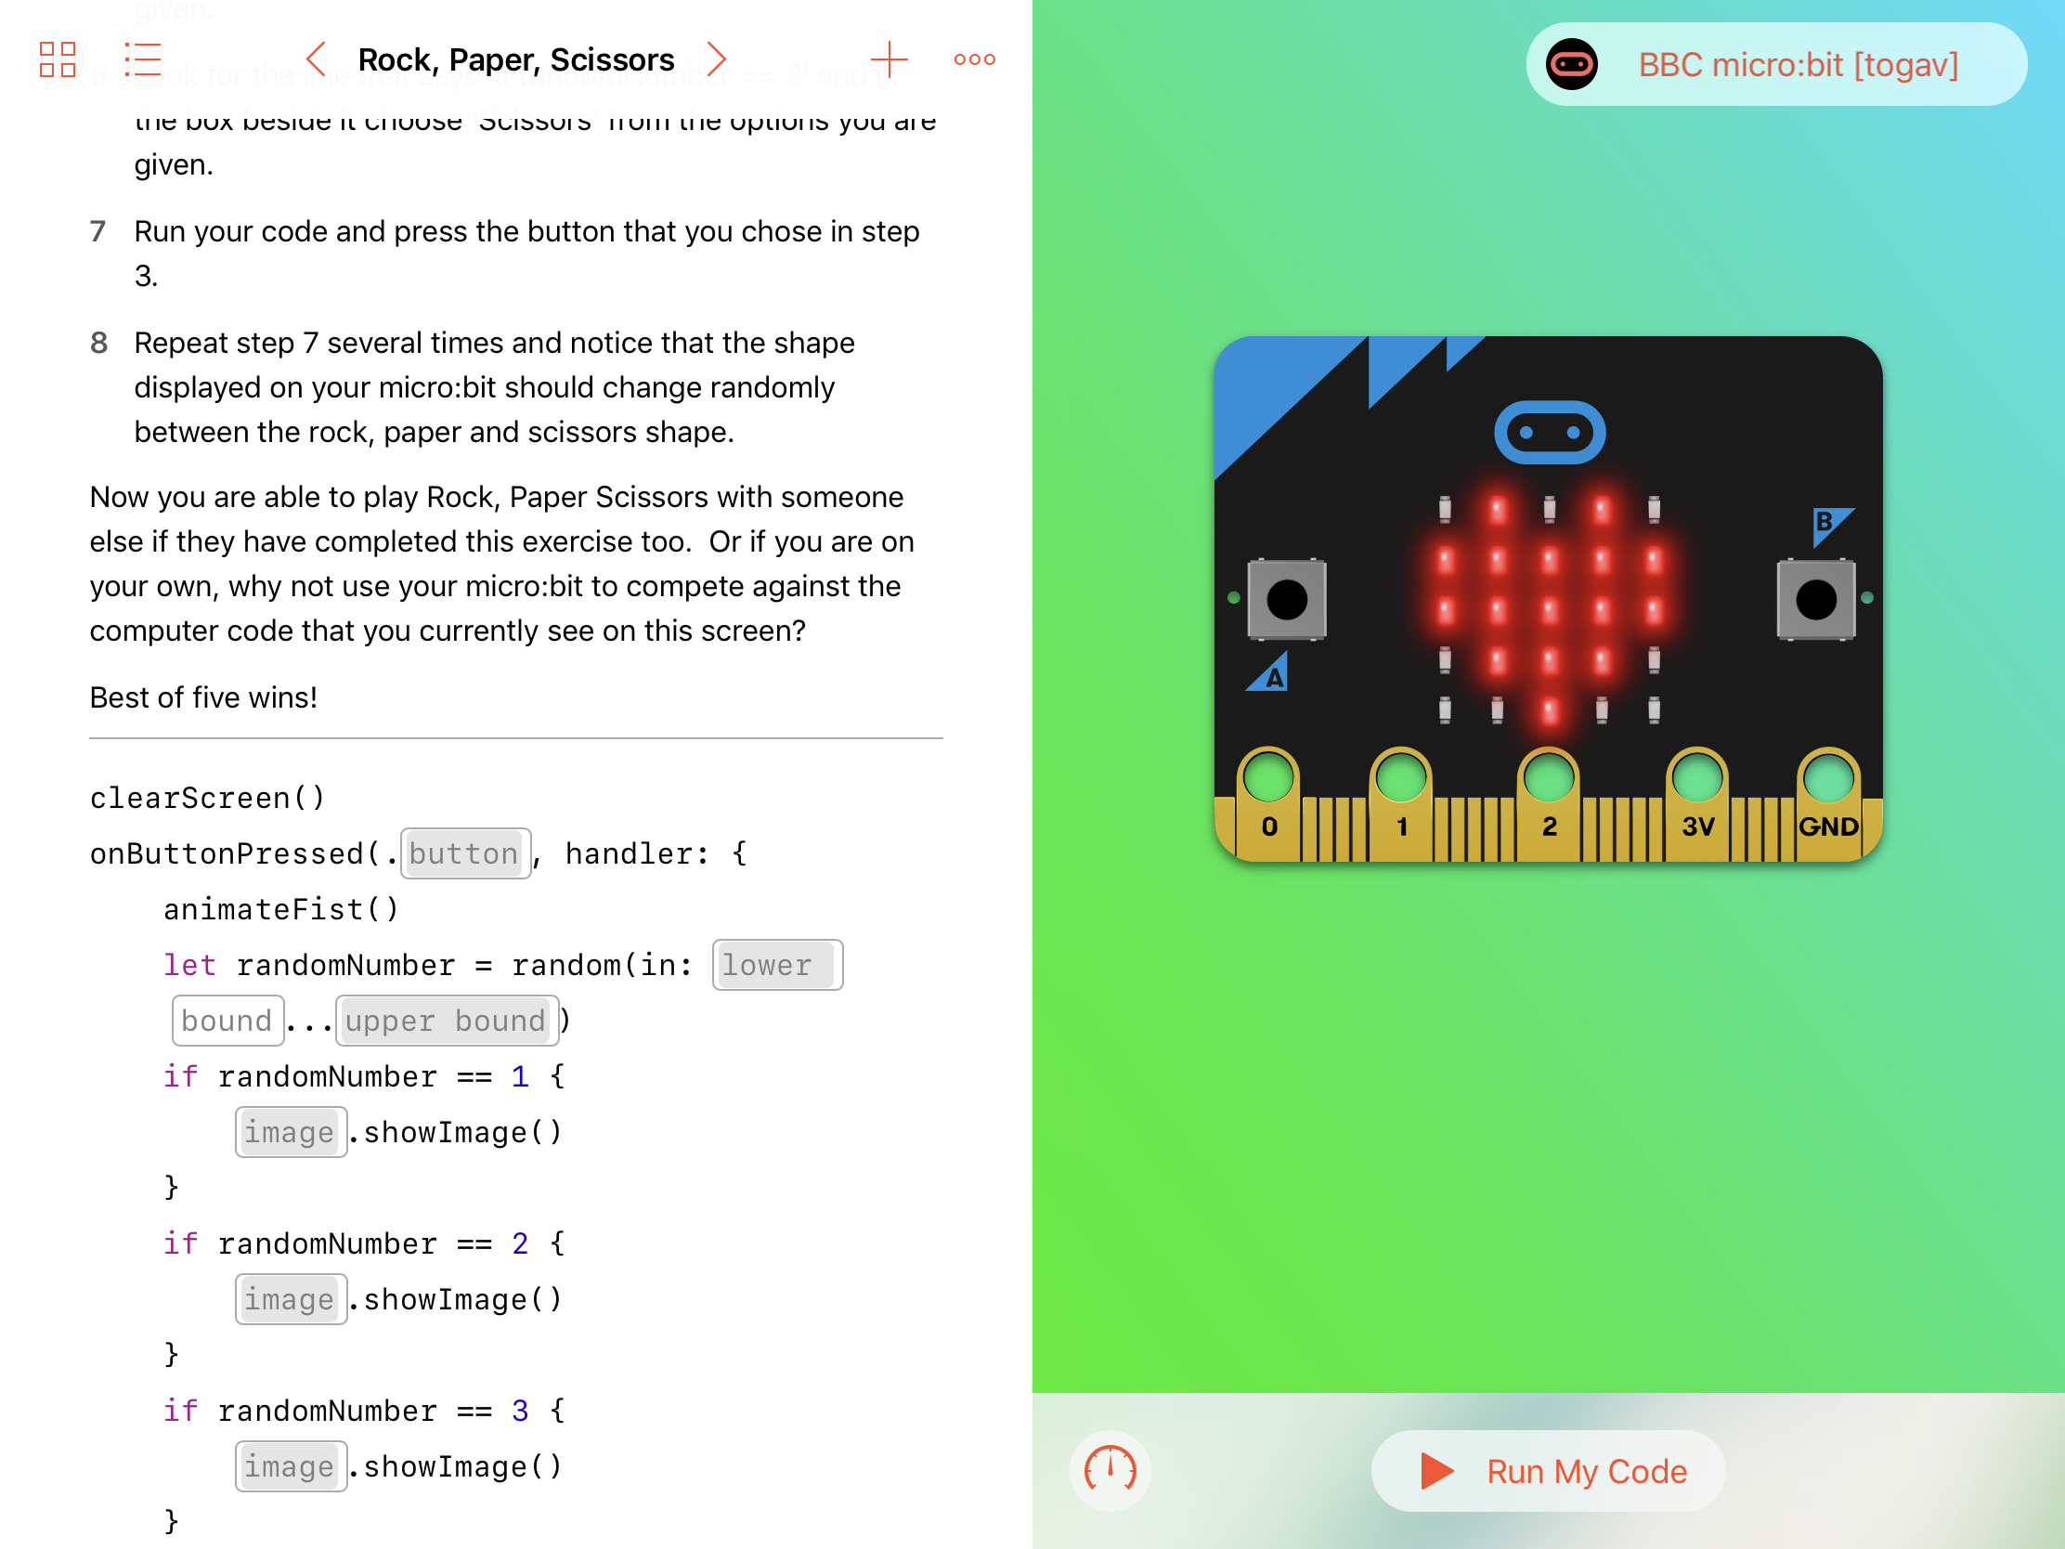Open the three-dots more options menu
The image size is (2065, 1549).
click(x=975, y=59)
